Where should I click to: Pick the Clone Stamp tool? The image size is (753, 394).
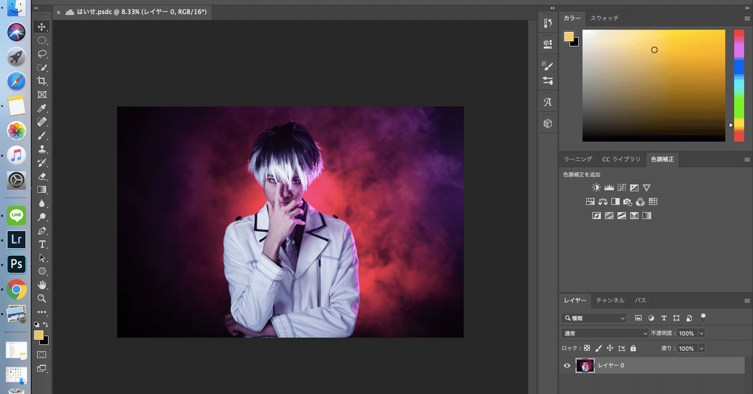[x=42, y=149]
